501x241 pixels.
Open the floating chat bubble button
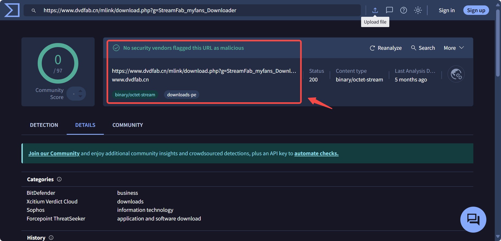(x=473, y=219)
